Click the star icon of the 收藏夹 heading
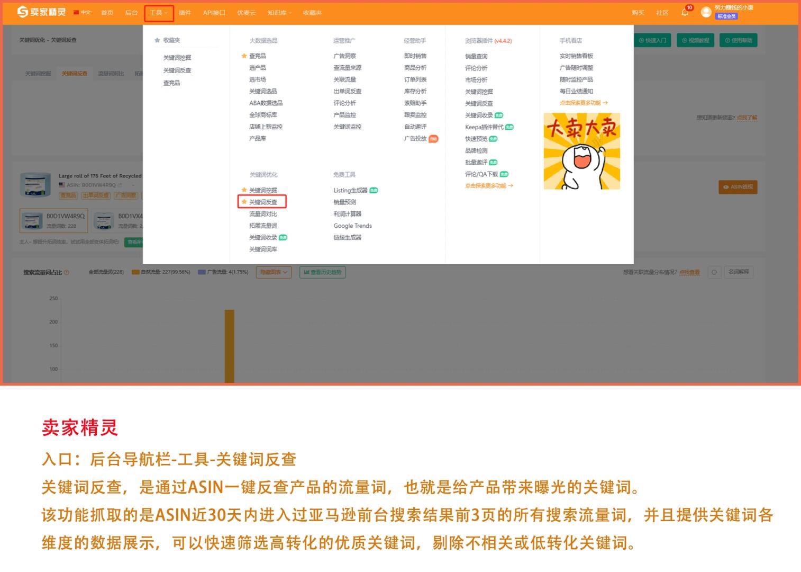 coord(157,40)
